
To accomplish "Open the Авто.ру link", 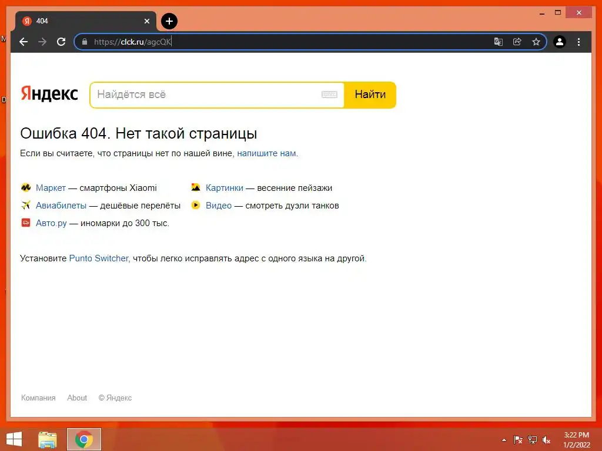I will [x=51, y=223].
